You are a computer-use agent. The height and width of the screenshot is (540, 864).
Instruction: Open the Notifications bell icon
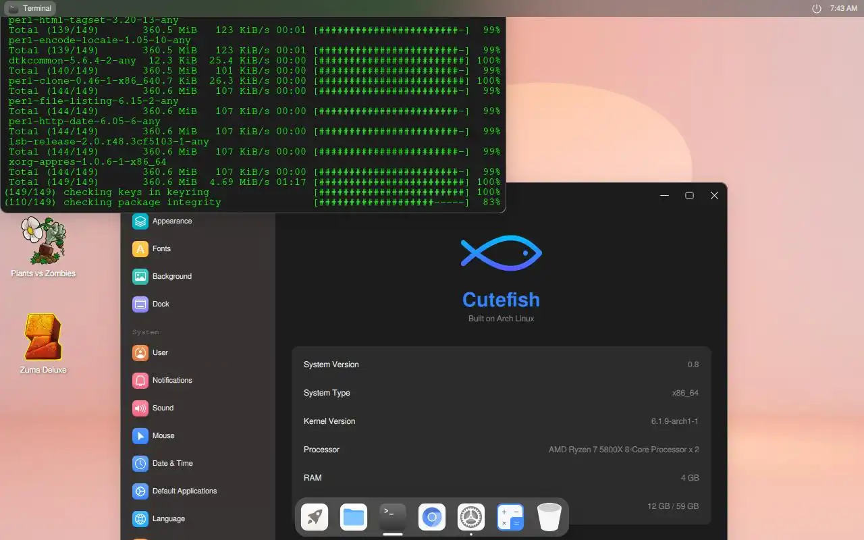tap(140, 380)
